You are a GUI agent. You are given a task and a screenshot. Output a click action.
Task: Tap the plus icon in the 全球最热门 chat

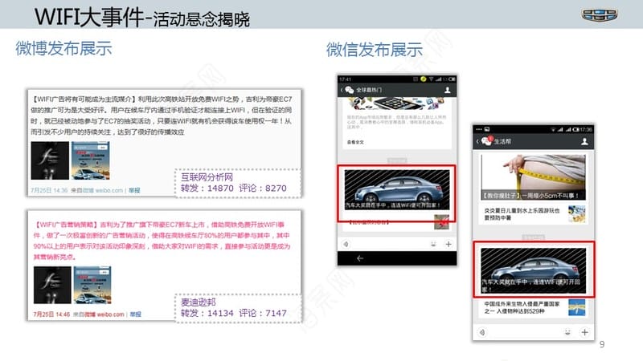coord(448,245)
